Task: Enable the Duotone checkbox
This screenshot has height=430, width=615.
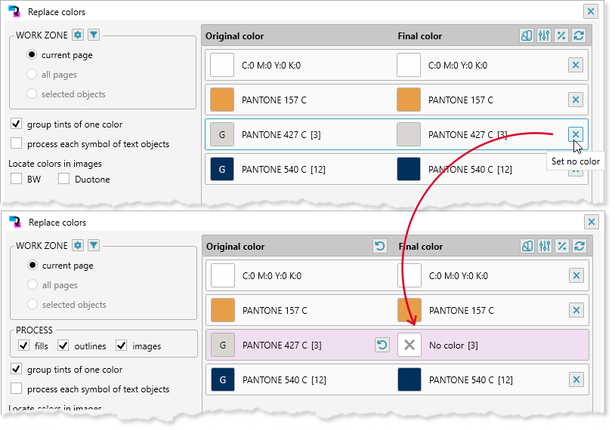Action: (x=63, y=179)
